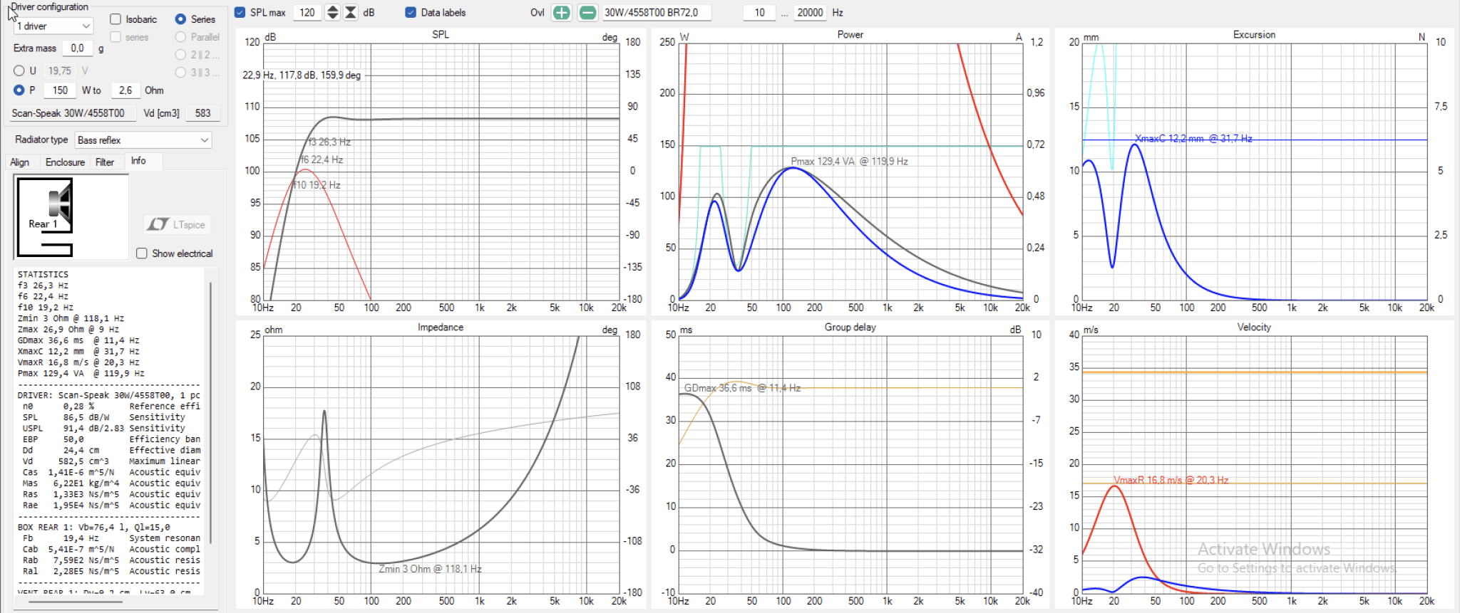Viewport: 1460px width, 613px height.
Task: Click the LTspice export button
Action: (x=177, y=224)
